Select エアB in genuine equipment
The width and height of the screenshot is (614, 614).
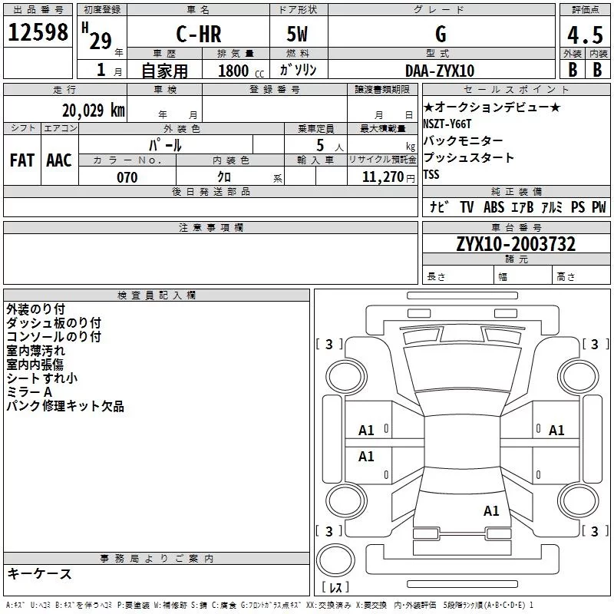click(x=523, y=206)
